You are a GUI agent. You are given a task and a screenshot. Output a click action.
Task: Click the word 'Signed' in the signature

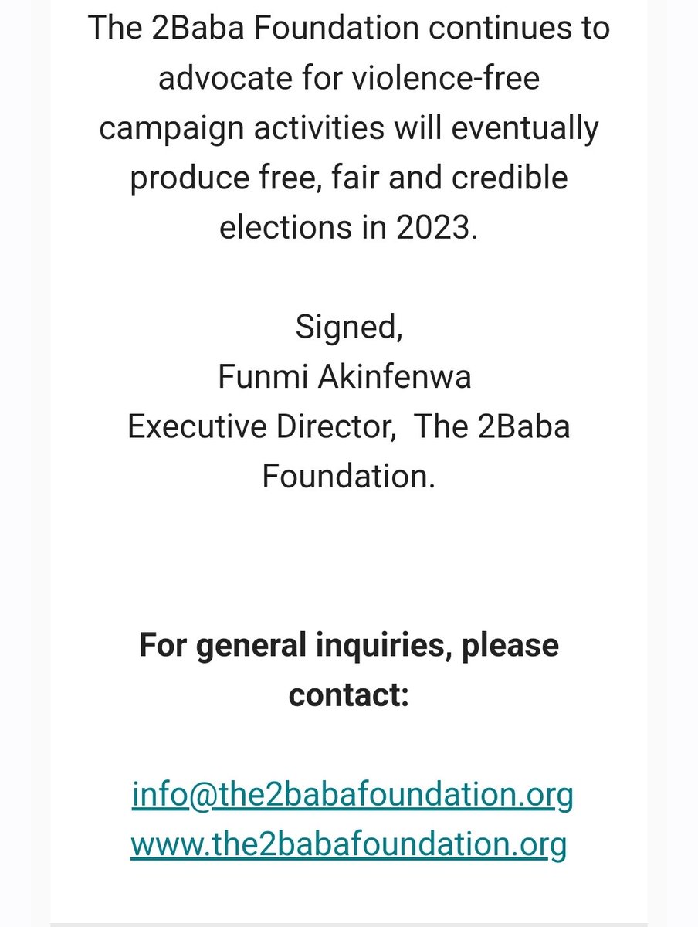coord(345,328)
